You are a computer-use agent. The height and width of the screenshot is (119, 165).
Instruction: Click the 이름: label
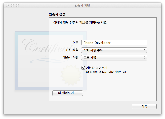pyautogui.click(x=76, y=43)
